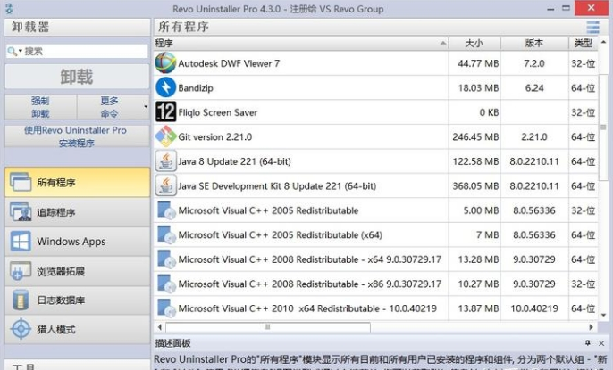Click 使用Revo Uninstaller Pro安装程序 button
This screenshot has width=613, height=370.
(x=76, y=136)
